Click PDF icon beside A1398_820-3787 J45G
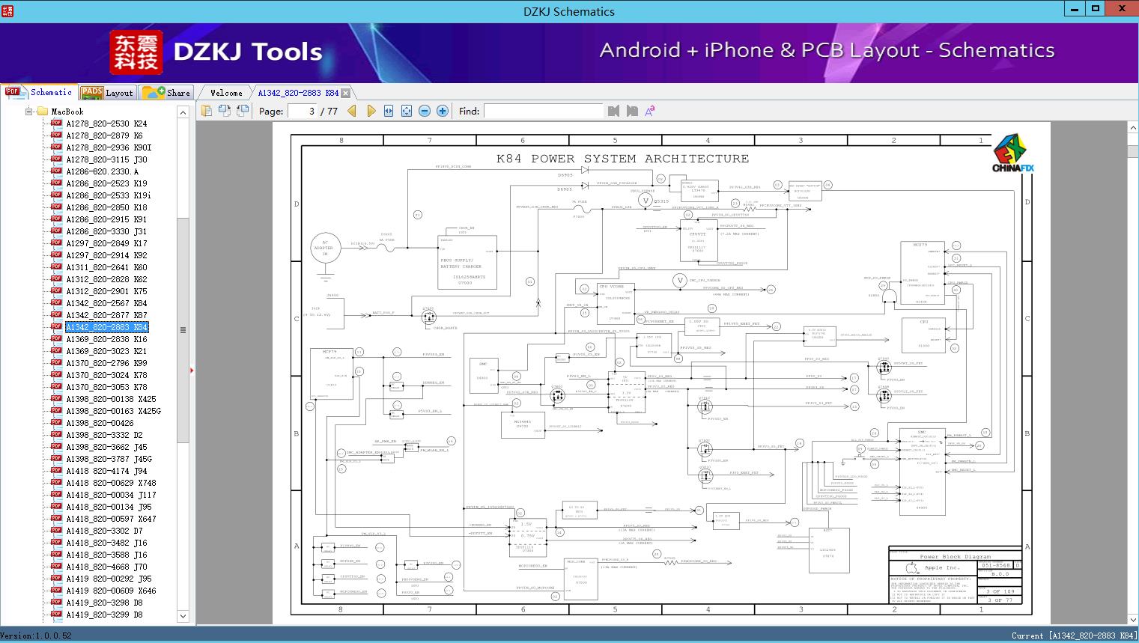1139x643 pixels. 56,458
